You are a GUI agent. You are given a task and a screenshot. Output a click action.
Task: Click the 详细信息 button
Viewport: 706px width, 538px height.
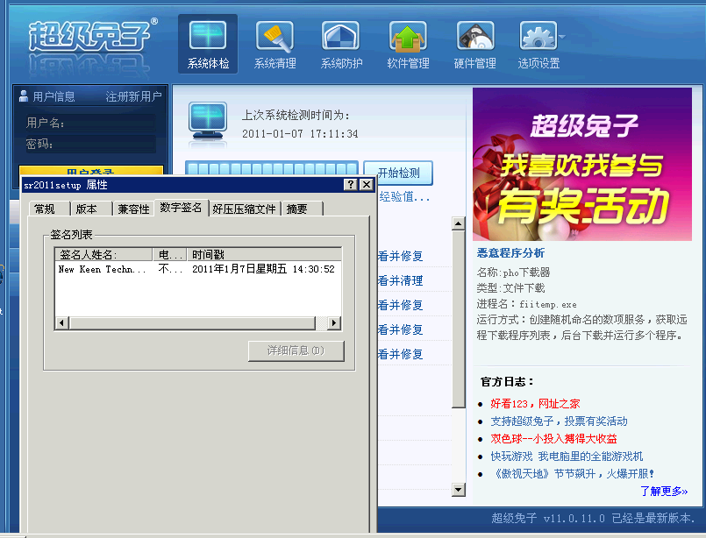[296, 350]
